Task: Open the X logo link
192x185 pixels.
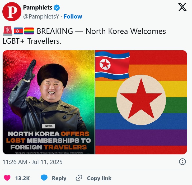Action: click(x=182, y=7)
